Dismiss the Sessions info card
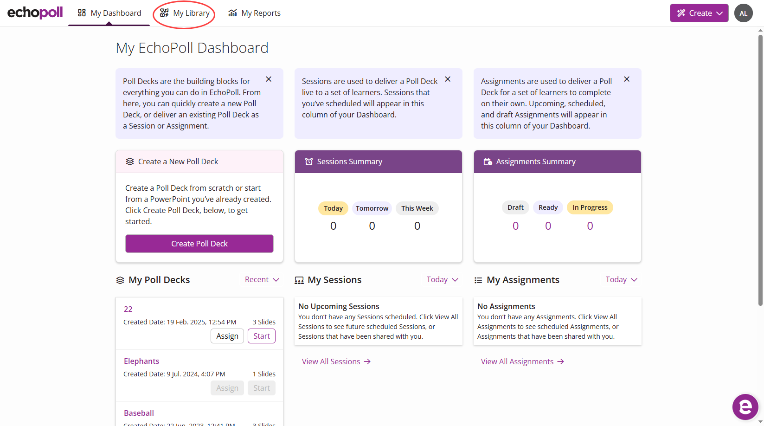The image size is (764, 426). pos(448,79)
